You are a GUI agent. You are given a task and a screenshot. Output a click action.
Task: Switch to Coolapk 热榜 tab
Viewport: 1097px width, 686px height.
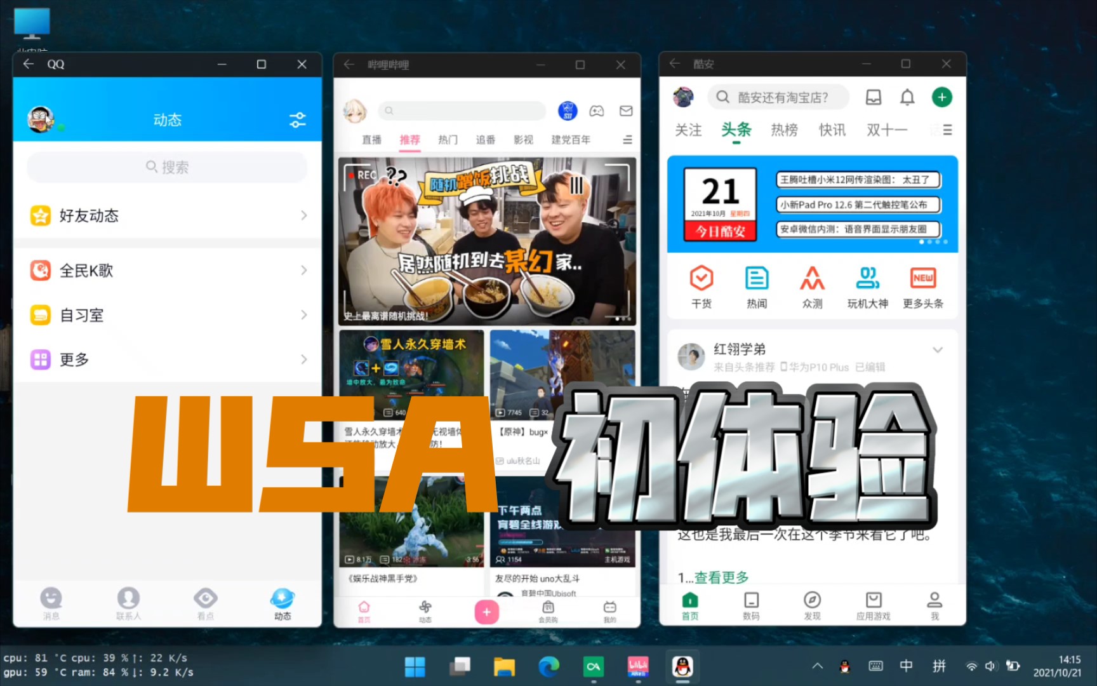(785, 130)
